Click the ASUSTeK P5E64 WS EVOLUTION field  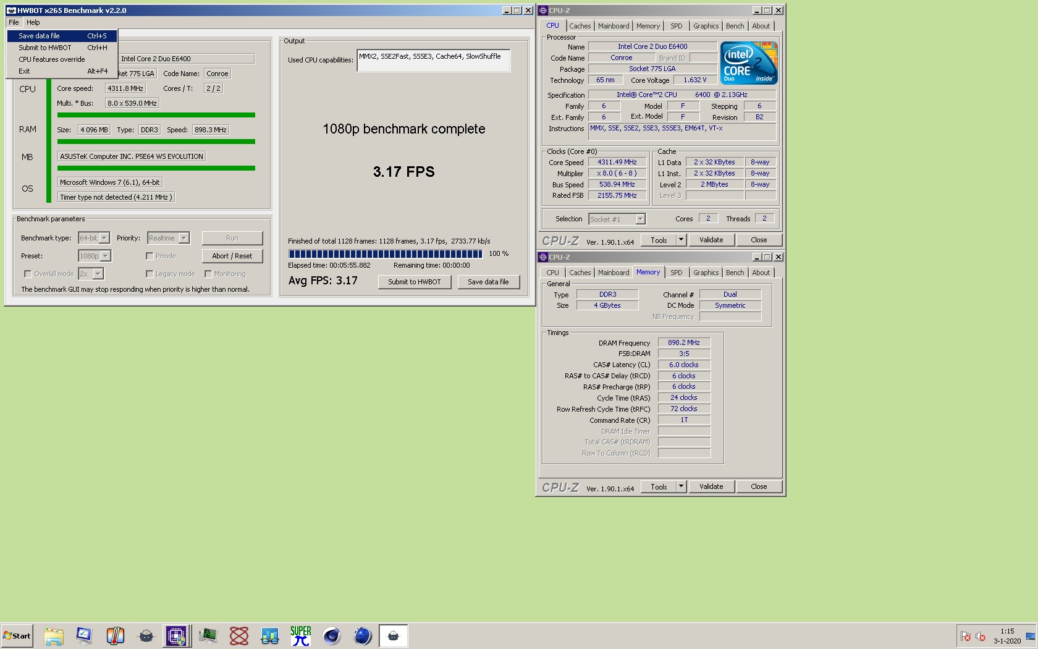131,156
